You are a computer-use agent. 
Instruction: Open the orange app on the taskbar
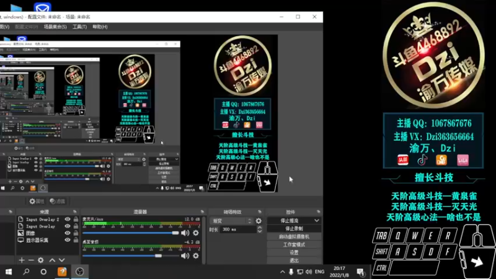pos(62,272)
